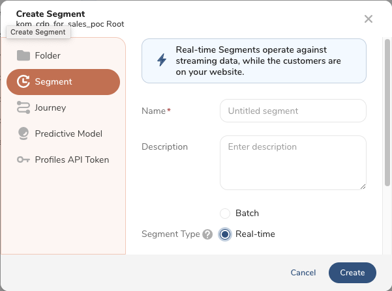
Task: Click the Segment clock-arrow icon
Action: [x=23, y=81]
